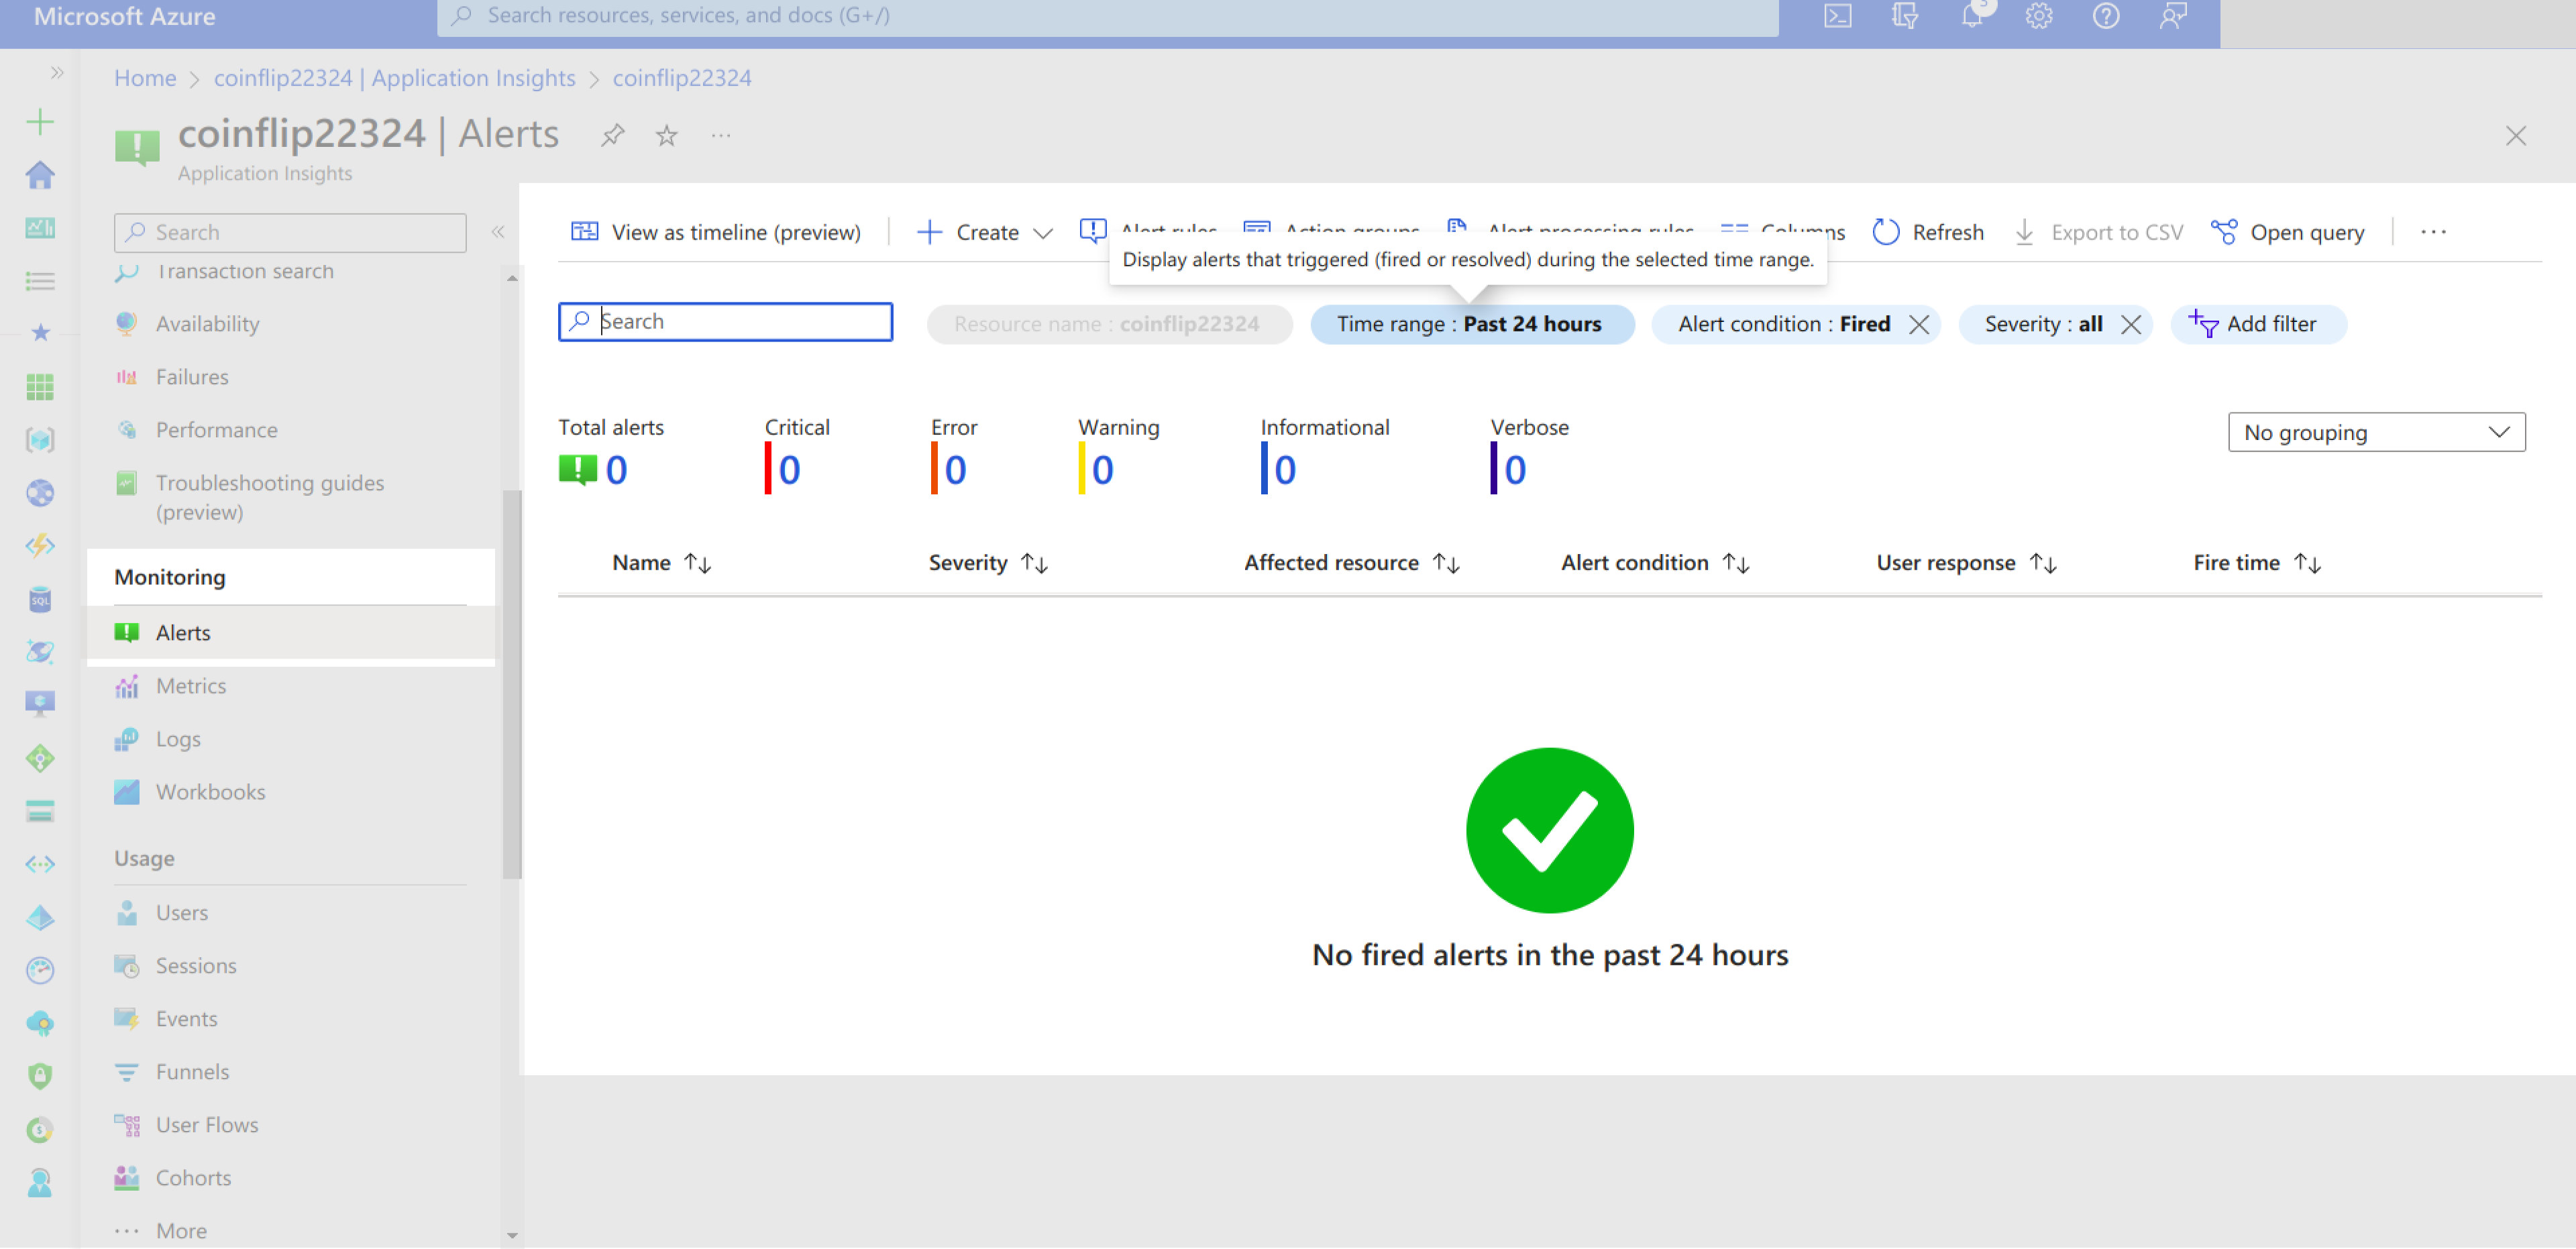Open the notifications bell icon
Image resolution: width=2576 pixels, height=1249 pixels.
pyautogui.click(x=1972, y=16)
